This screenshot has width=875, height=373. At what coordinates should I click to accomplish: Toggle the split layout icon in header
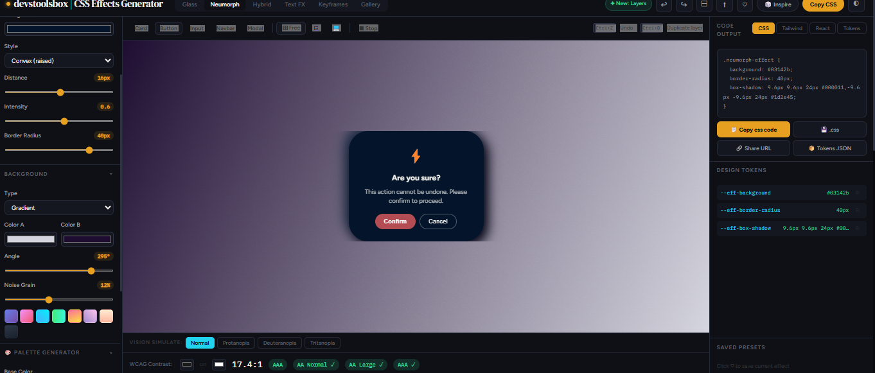705,4
